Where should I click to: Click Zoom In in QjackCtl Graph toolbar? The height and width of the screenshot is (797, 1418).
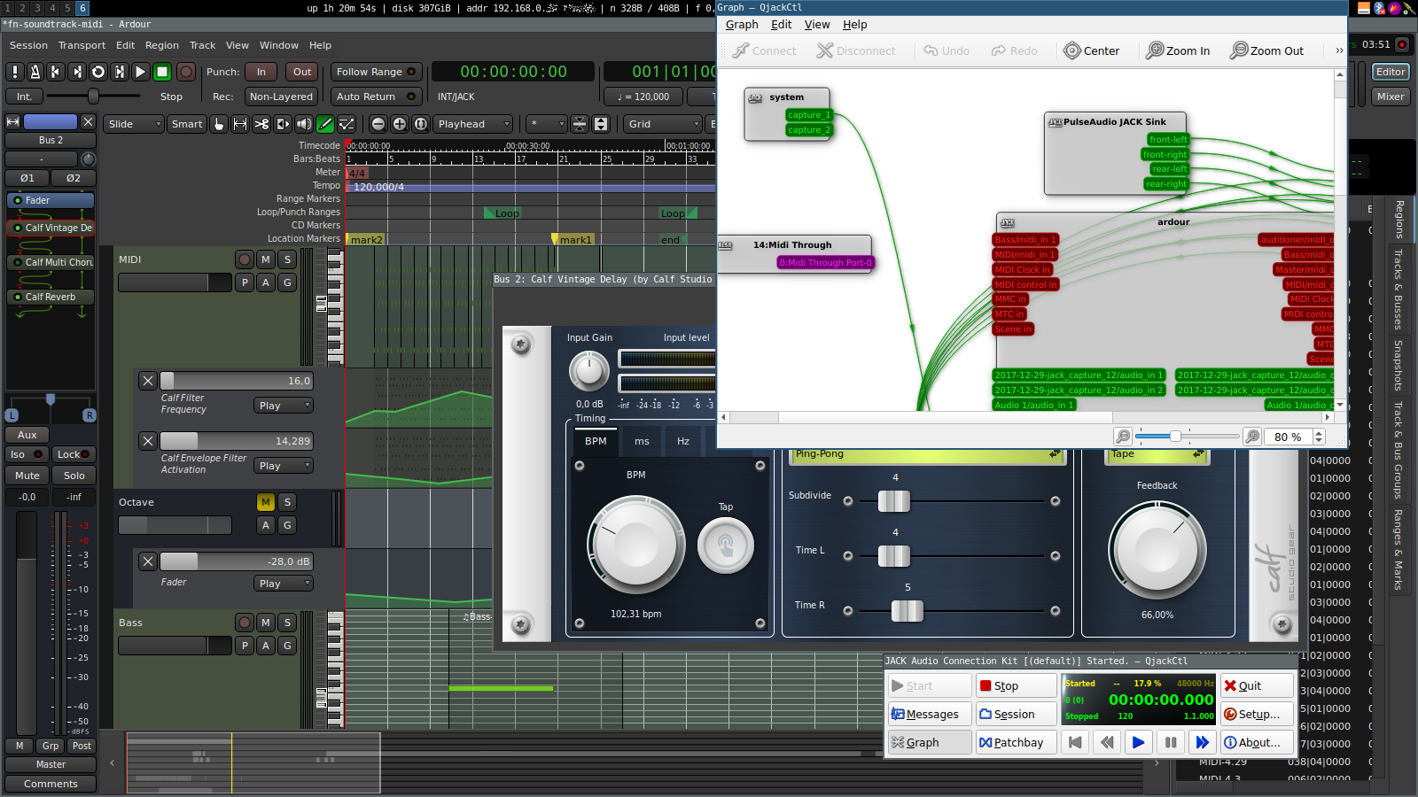(x=1178, y=50)
